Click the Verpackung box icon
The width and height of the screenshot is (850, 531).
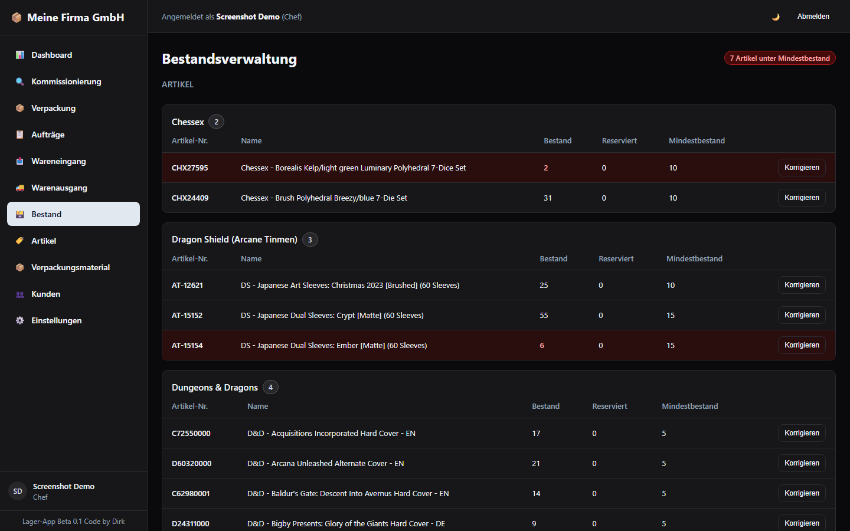click(20, 108)
